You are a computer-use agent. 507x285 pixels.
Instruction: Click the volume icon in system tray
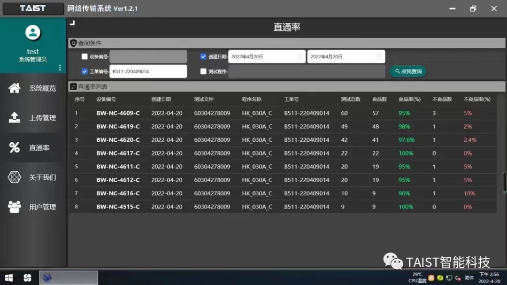click(x=458, y=277)
